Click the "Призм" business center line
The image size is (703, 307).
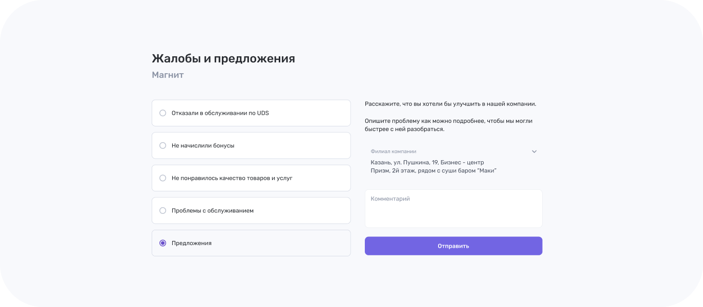tap(433, 170)
